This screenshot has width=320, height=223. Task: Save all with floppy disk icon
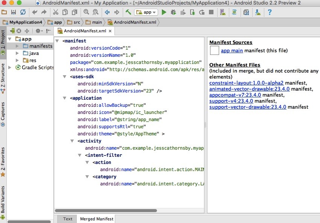[14, 12]
